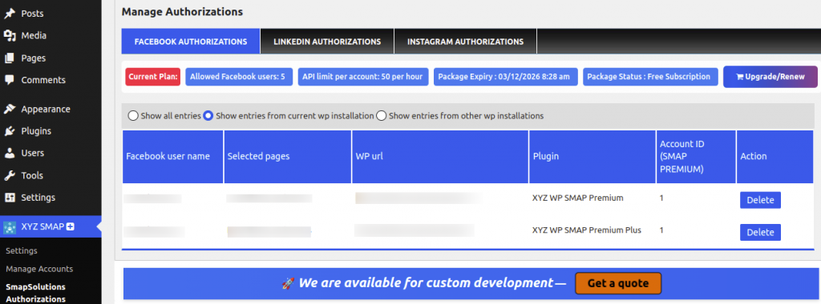Select Show entries from other wp installations
This screenshot has width=821, height=304.
point(381,116)
